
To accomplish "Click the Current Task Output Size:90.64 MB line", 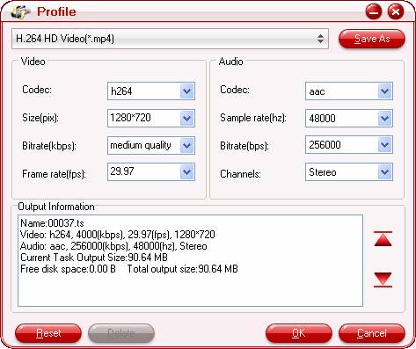I will coord(94,258).
